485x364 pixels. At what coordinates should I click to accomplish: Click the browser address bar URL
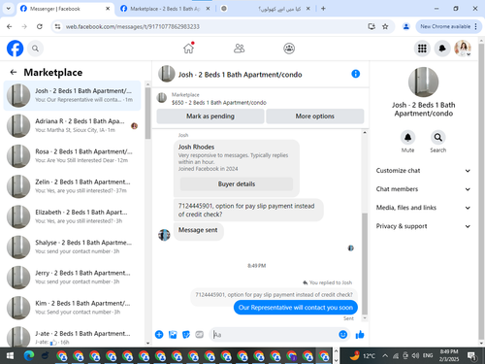click(133, 26)
